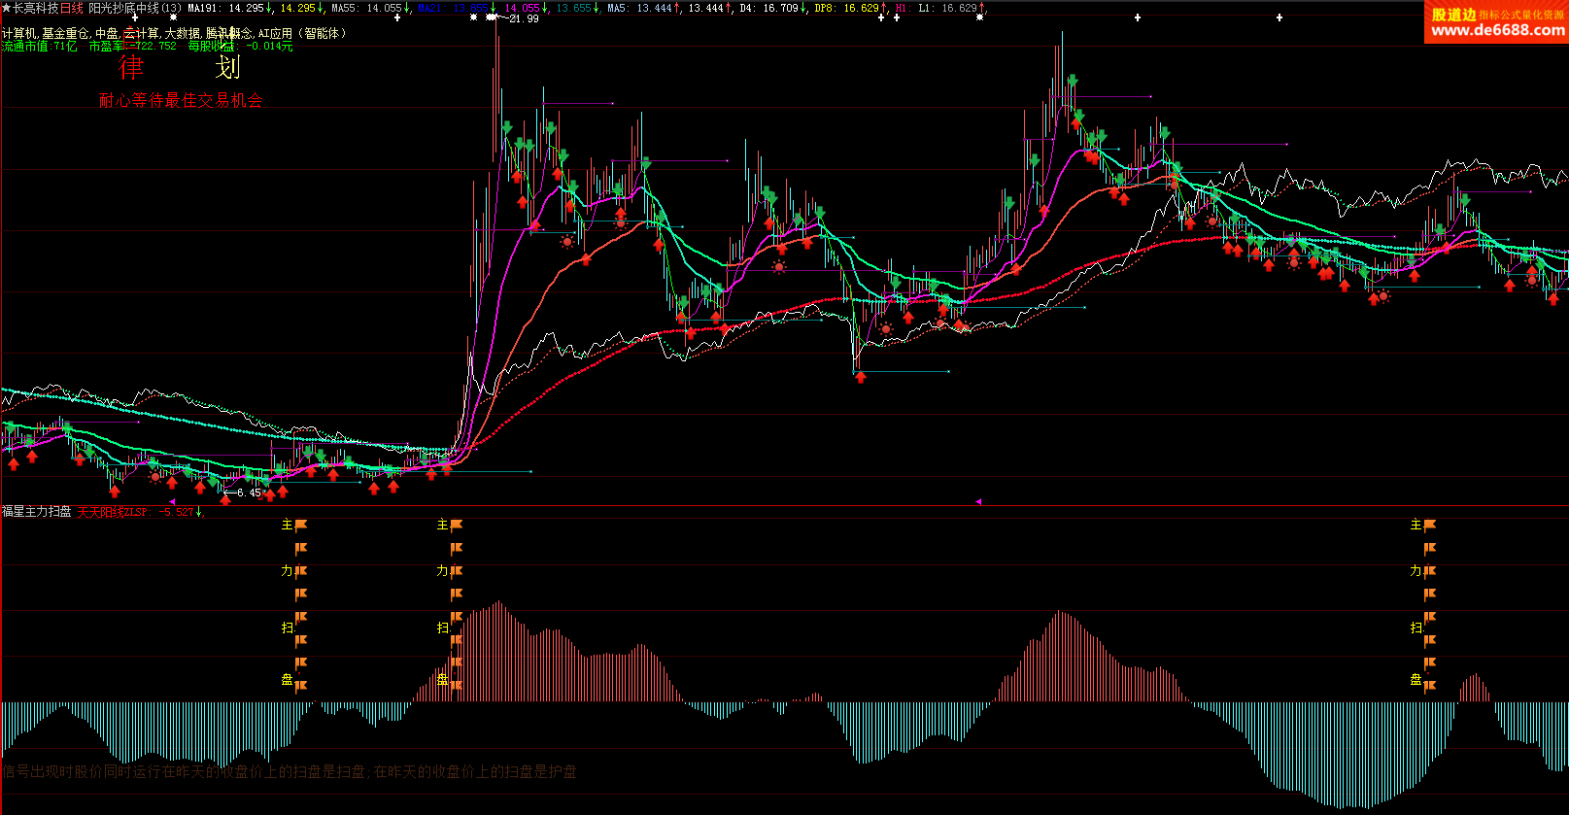Click the 天天阳线ZLSP value readout

pyautogui.click(x=136, y=512)
